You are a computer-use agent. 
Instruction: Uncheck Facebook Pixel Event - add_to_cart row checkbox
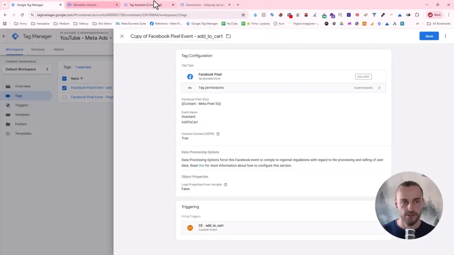coord(64,88)
